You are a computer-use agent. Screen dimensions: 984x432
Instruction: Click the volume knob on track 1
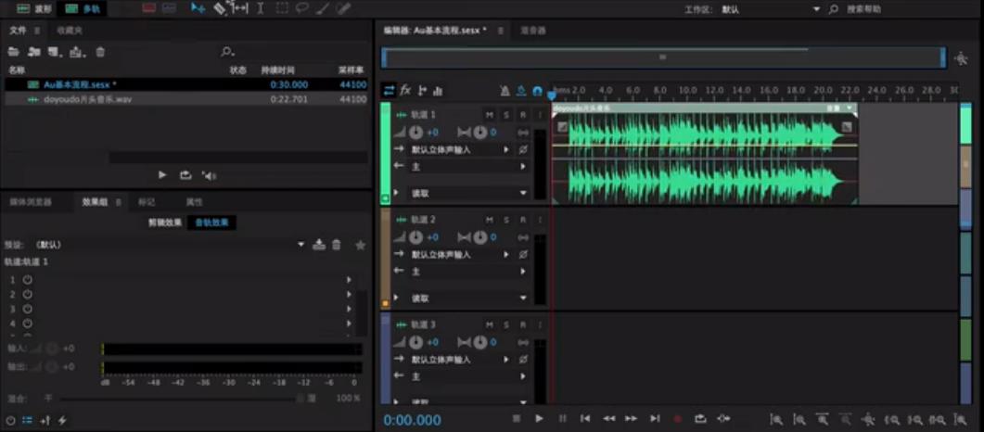[416, 133]
